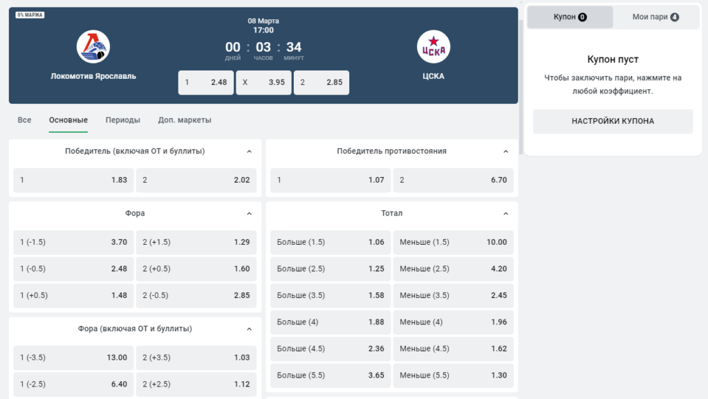Pick draw X odds 3.95

tap(263, 82)
